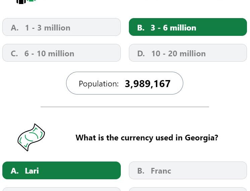This screenshot has width=250, height=191.
Task: Click the letter C. on 6 - 10 million
Action: coord(14,54)
